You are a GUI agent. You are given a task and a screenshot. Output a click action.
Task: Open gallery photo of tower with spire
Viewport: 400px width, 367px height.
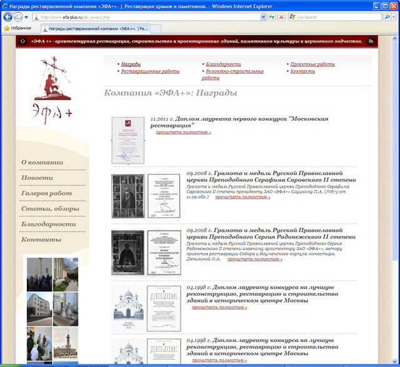(66, 344)
